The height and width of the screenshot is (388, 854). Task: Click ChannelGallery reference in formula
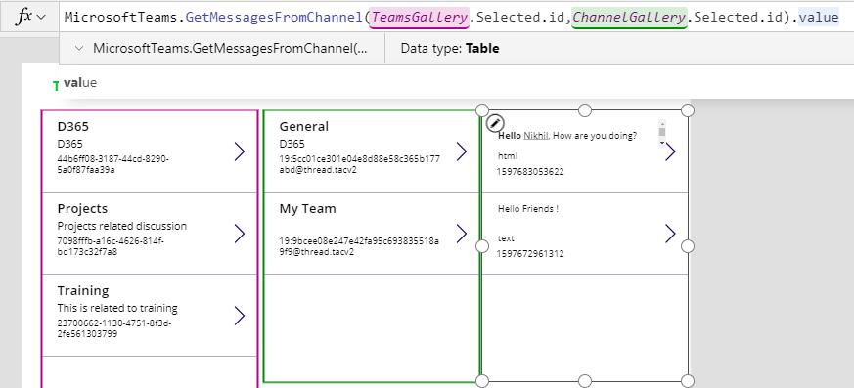coord(629,17)
